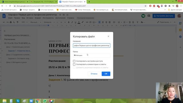
Task: Click the paint format icon
Action: 17,22
